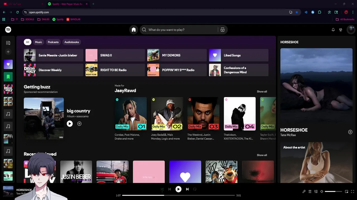This screenshot has height=200, width=357.
Task: Add big country album to library
Action: (79, 124)
